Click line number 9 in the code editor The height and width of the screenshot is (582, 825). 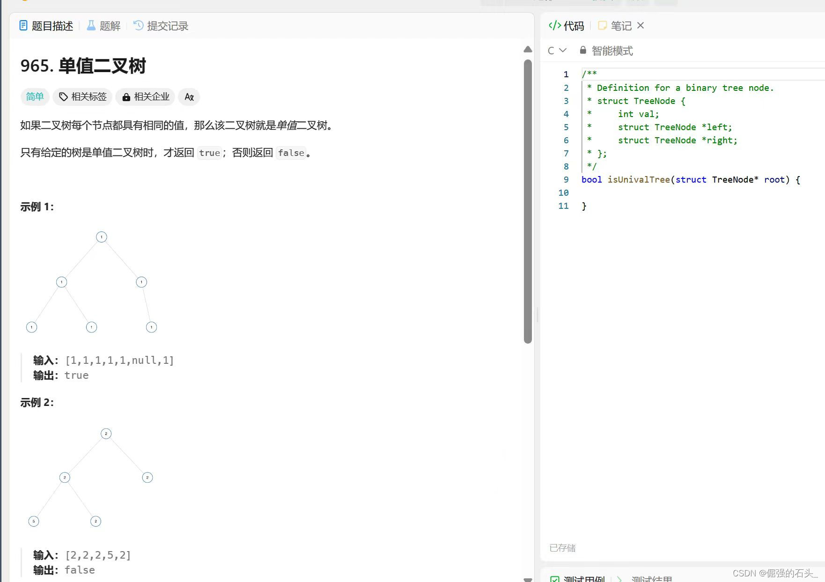(x=566, y=180)
